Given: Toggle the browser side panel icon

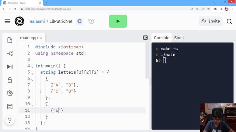Looking at the screenshot, I should 221,9.
